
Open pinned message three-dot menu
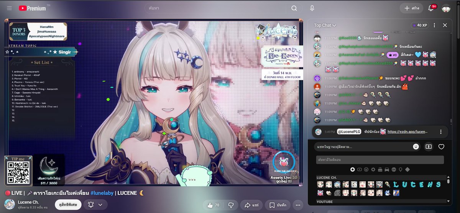pyautogui.click(x=441, y=132)
